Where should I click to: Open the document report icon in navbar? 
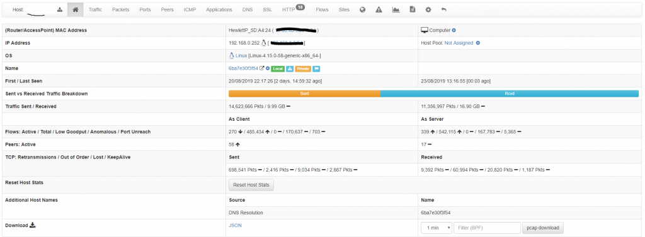tap(412, 9)
